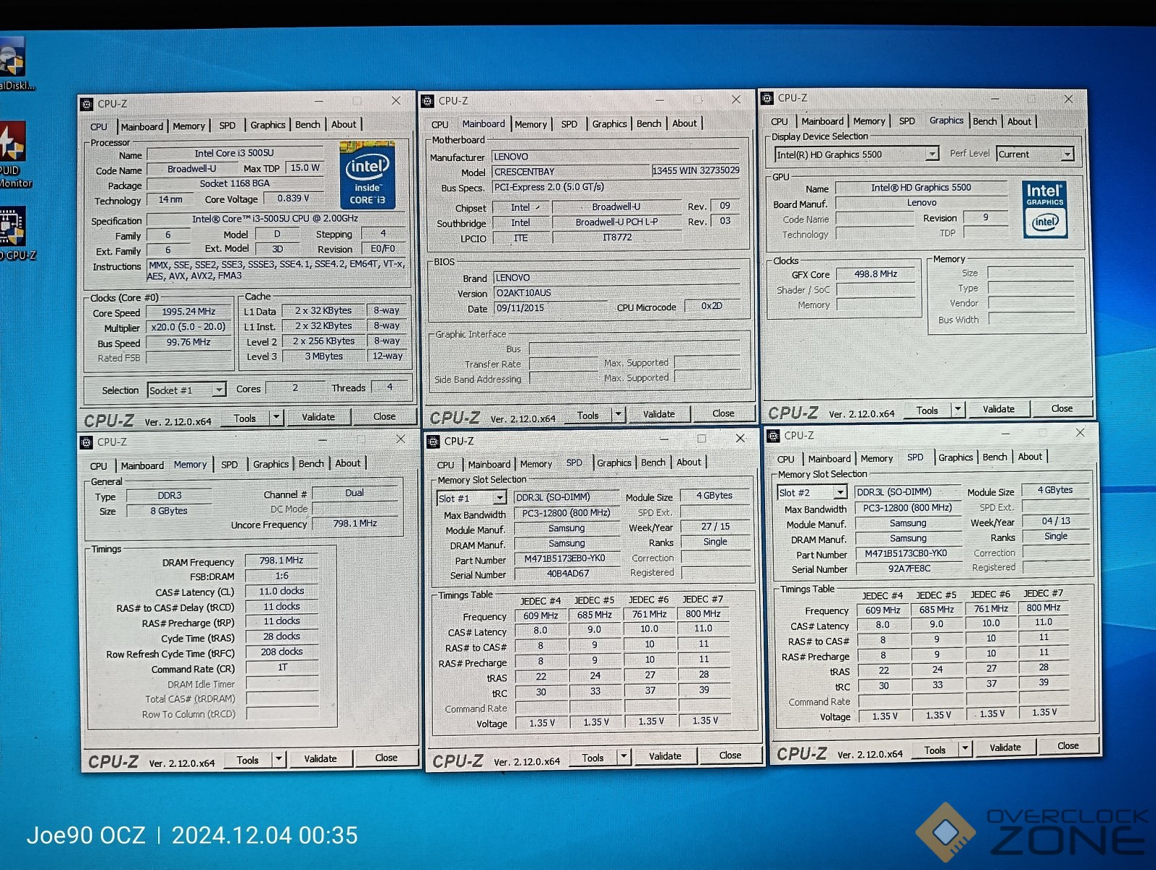
Task: Expand the Tools arrow in the Slot #1 window
Action: 624,757
